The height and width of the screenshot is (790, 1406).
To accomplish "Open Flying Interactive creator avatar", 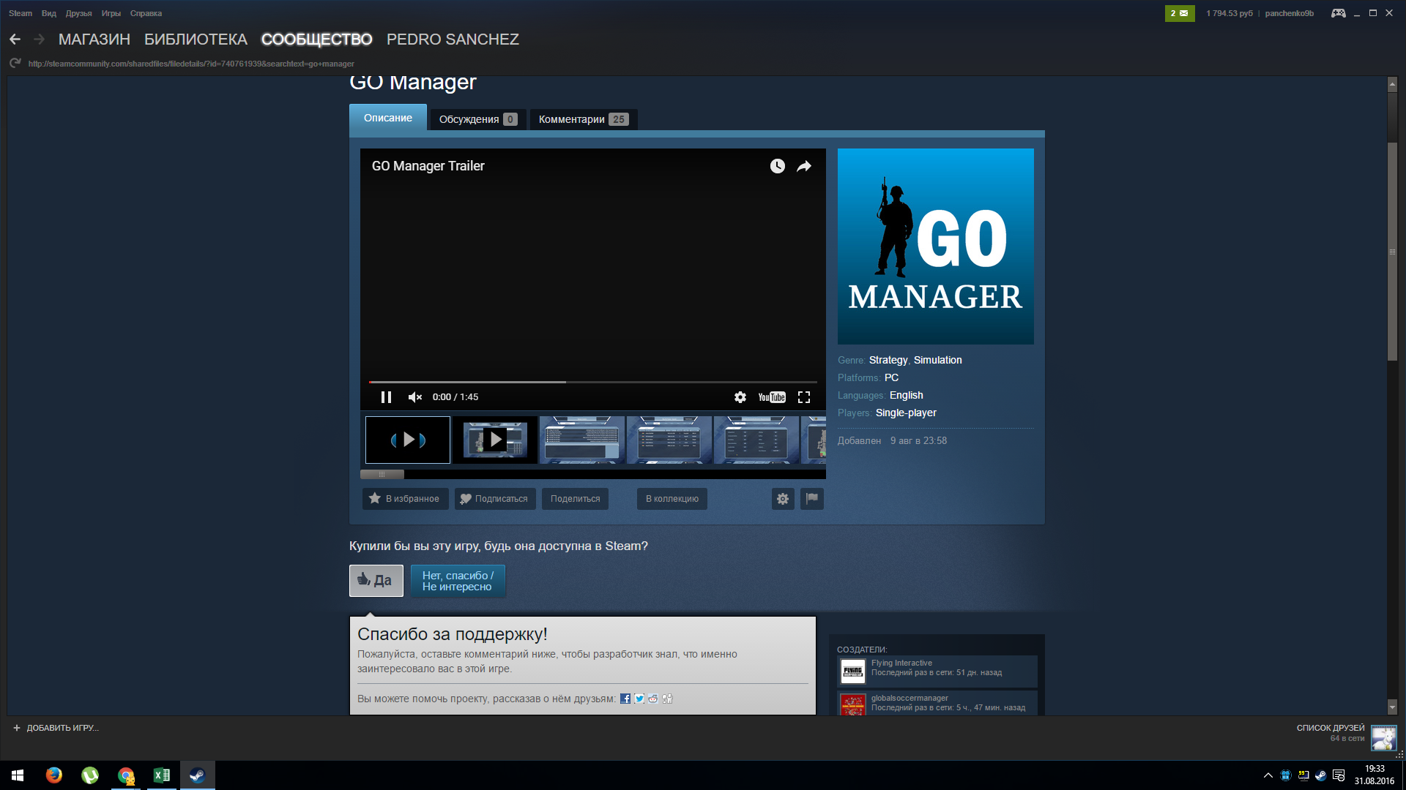I will (x=853, y=671).
